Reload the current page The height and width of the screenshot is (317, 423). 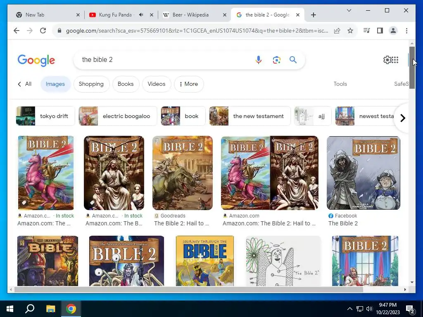pyautogui.click(x=43, y=31)
